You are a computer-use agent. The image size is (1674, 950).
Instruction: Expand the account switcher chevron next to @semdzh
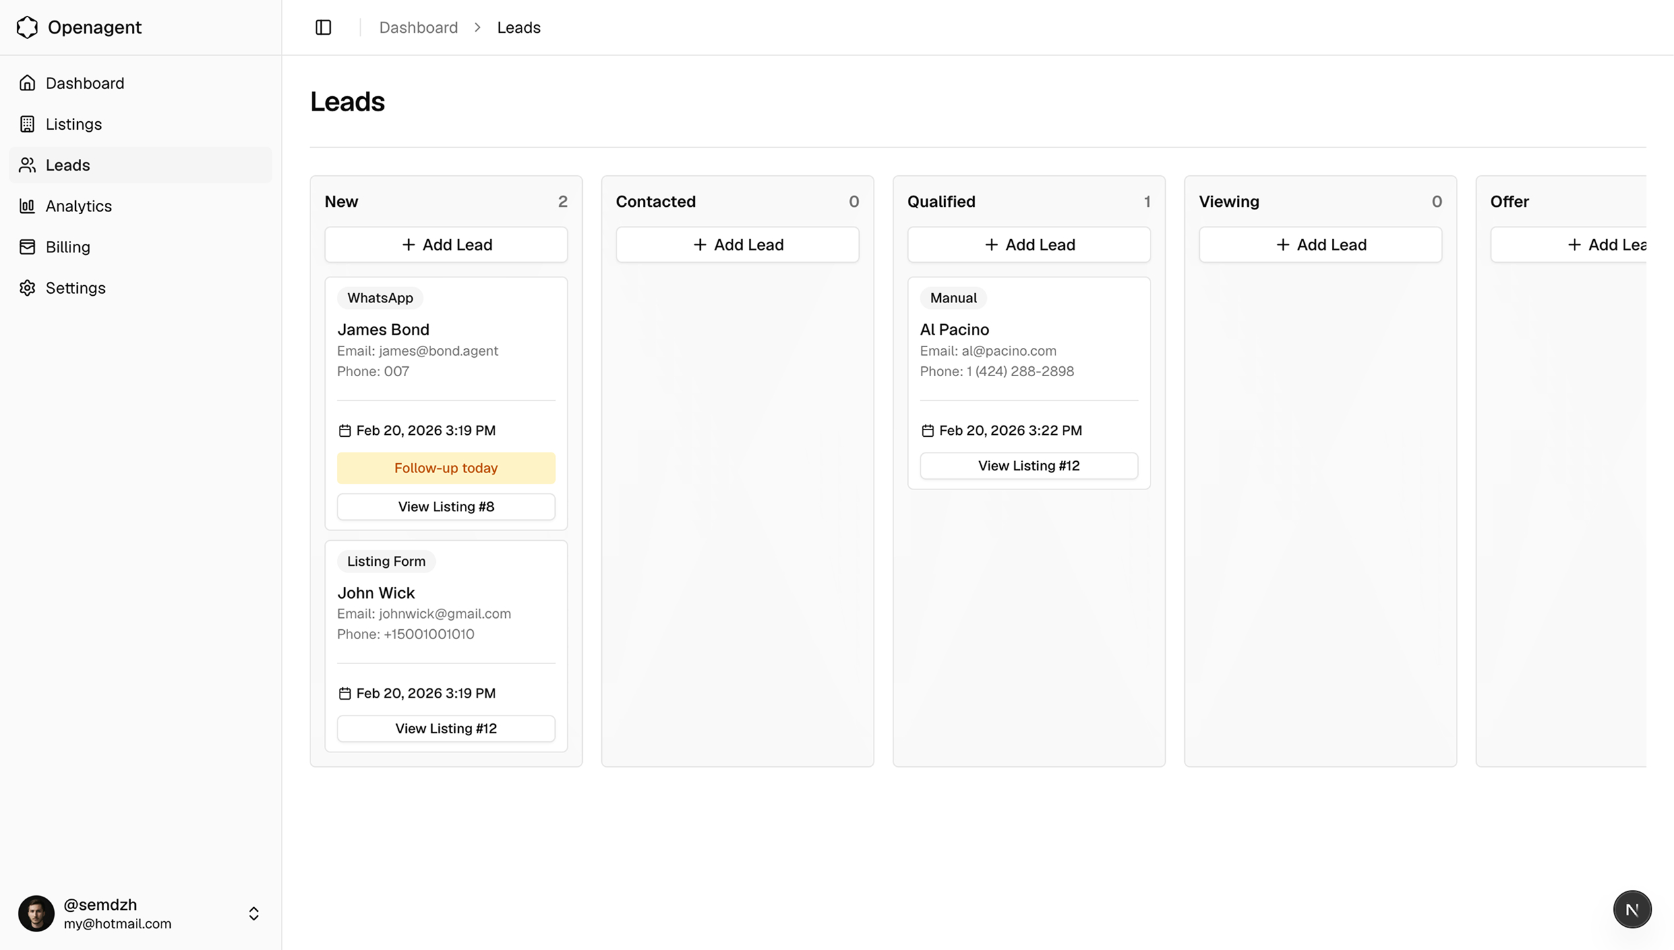click(253, 913)
